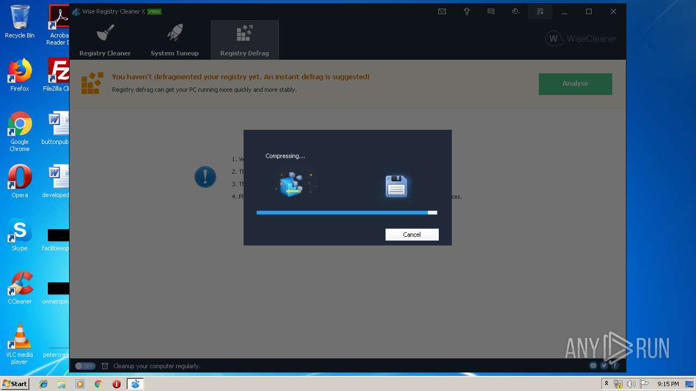Open the chat message icon in title bar
Image resolution: width=696 pixels, height=391 pixels.
tap(491, 11)
